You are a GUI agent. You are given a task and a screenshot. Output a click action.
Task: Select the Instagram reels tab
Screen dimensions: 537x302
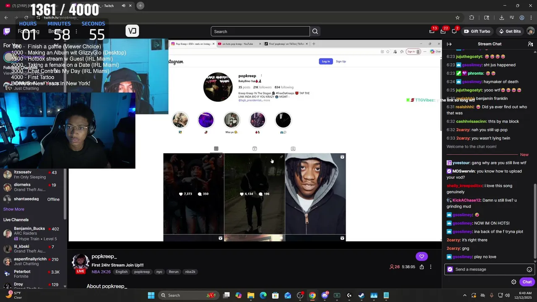[x=255, y=148]
